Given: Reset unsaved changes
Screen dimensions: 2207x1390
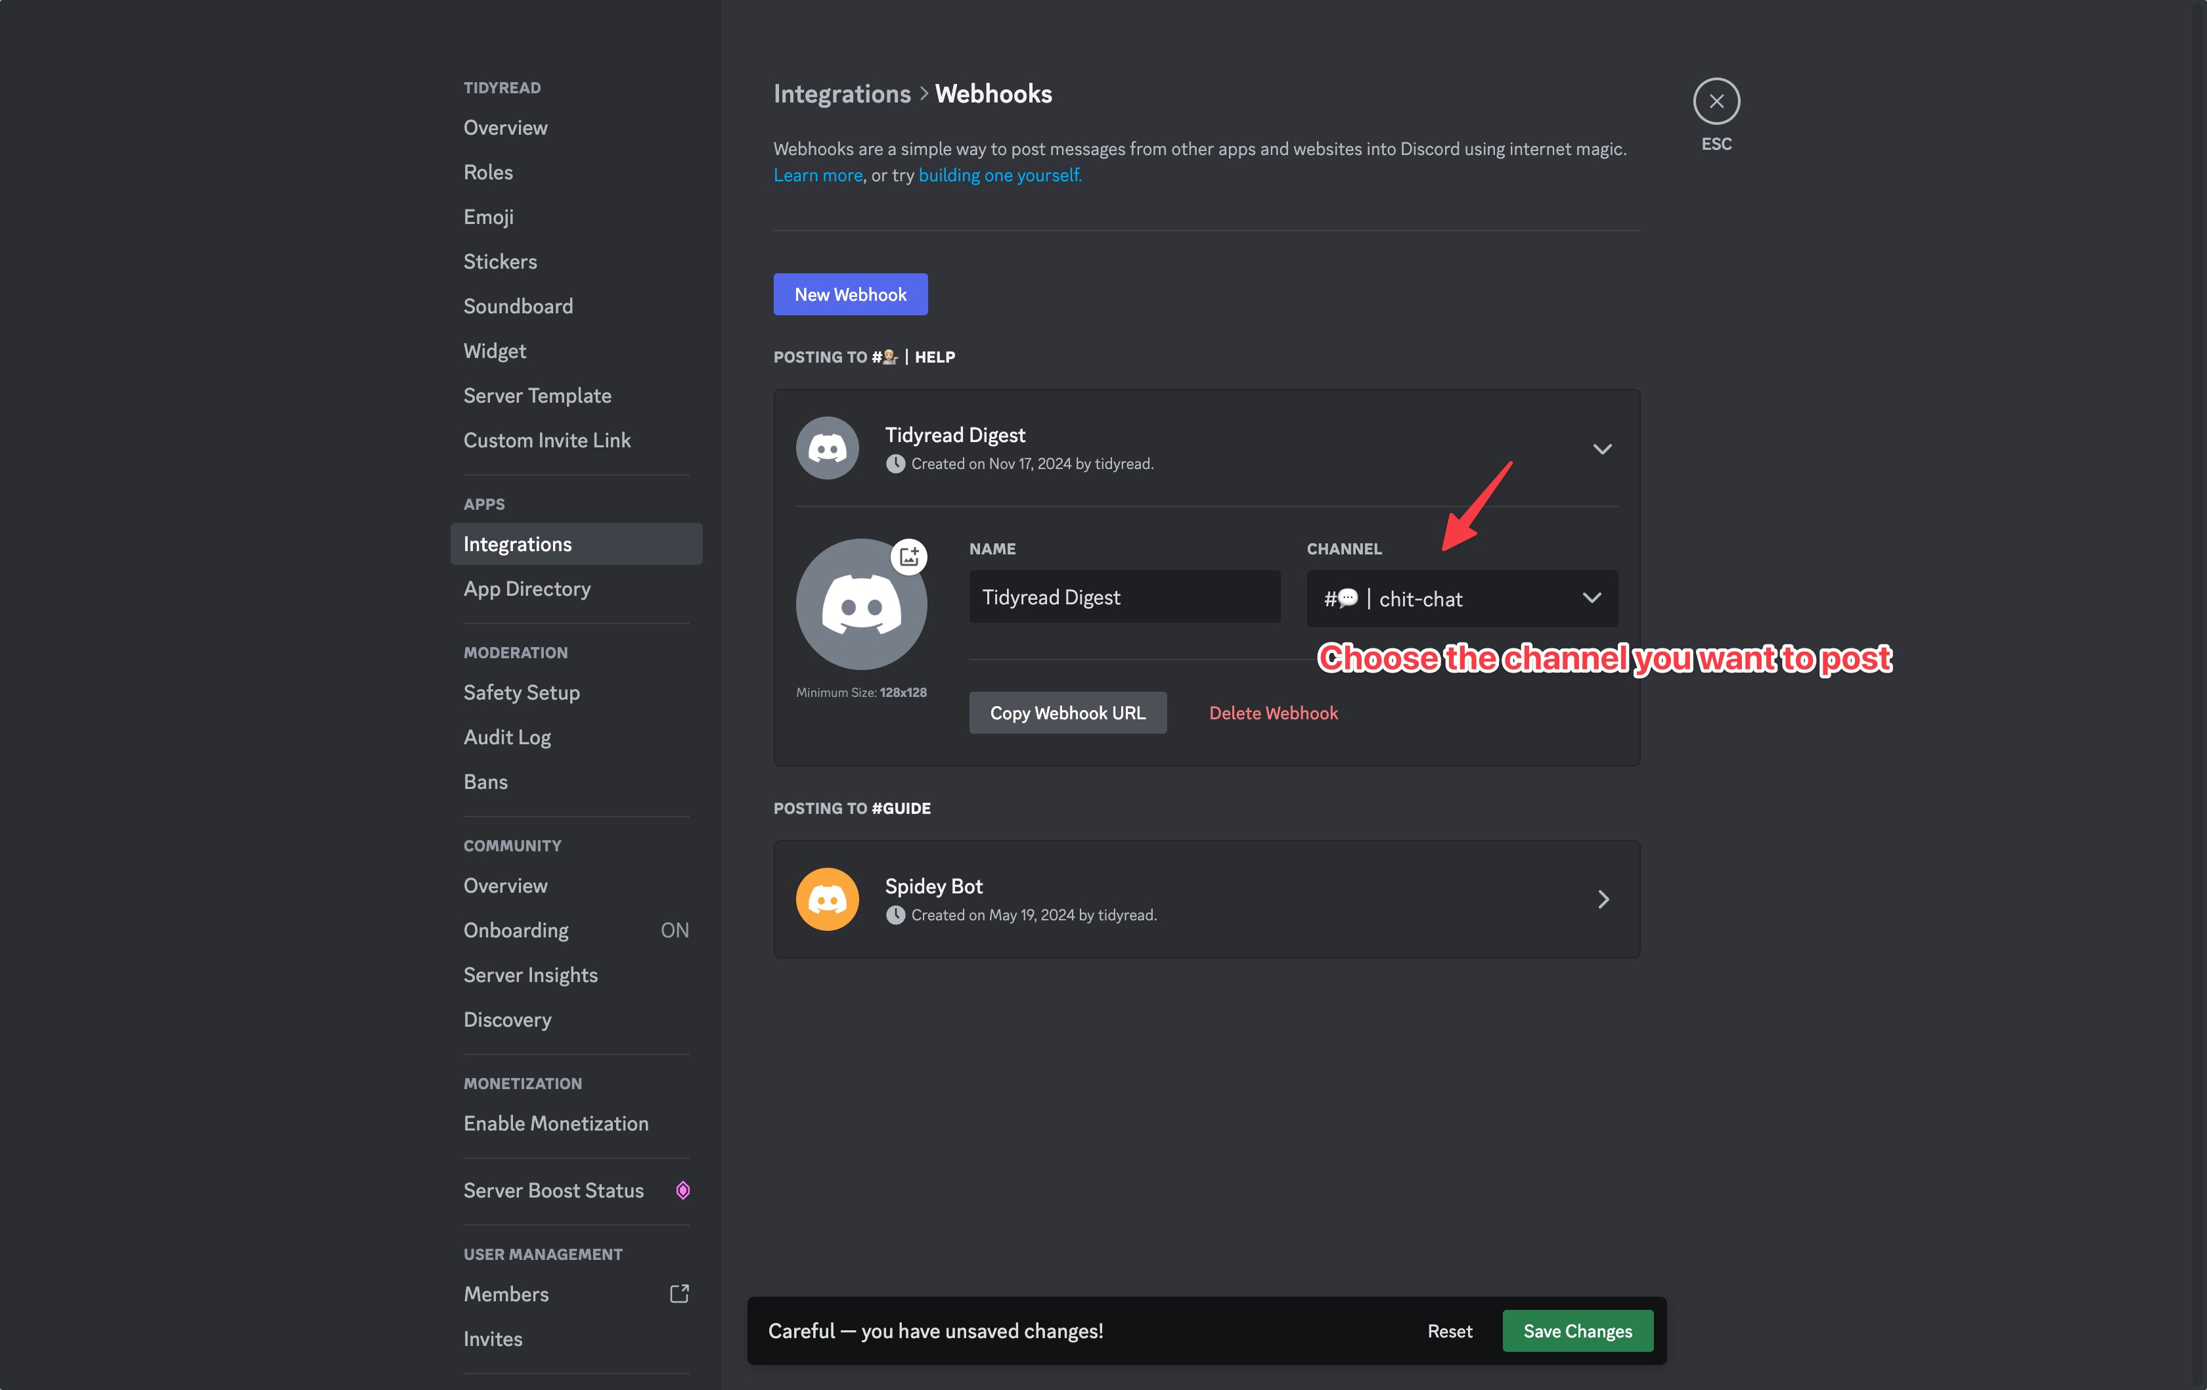Looking at the screenshot, I should 1449,1330.
